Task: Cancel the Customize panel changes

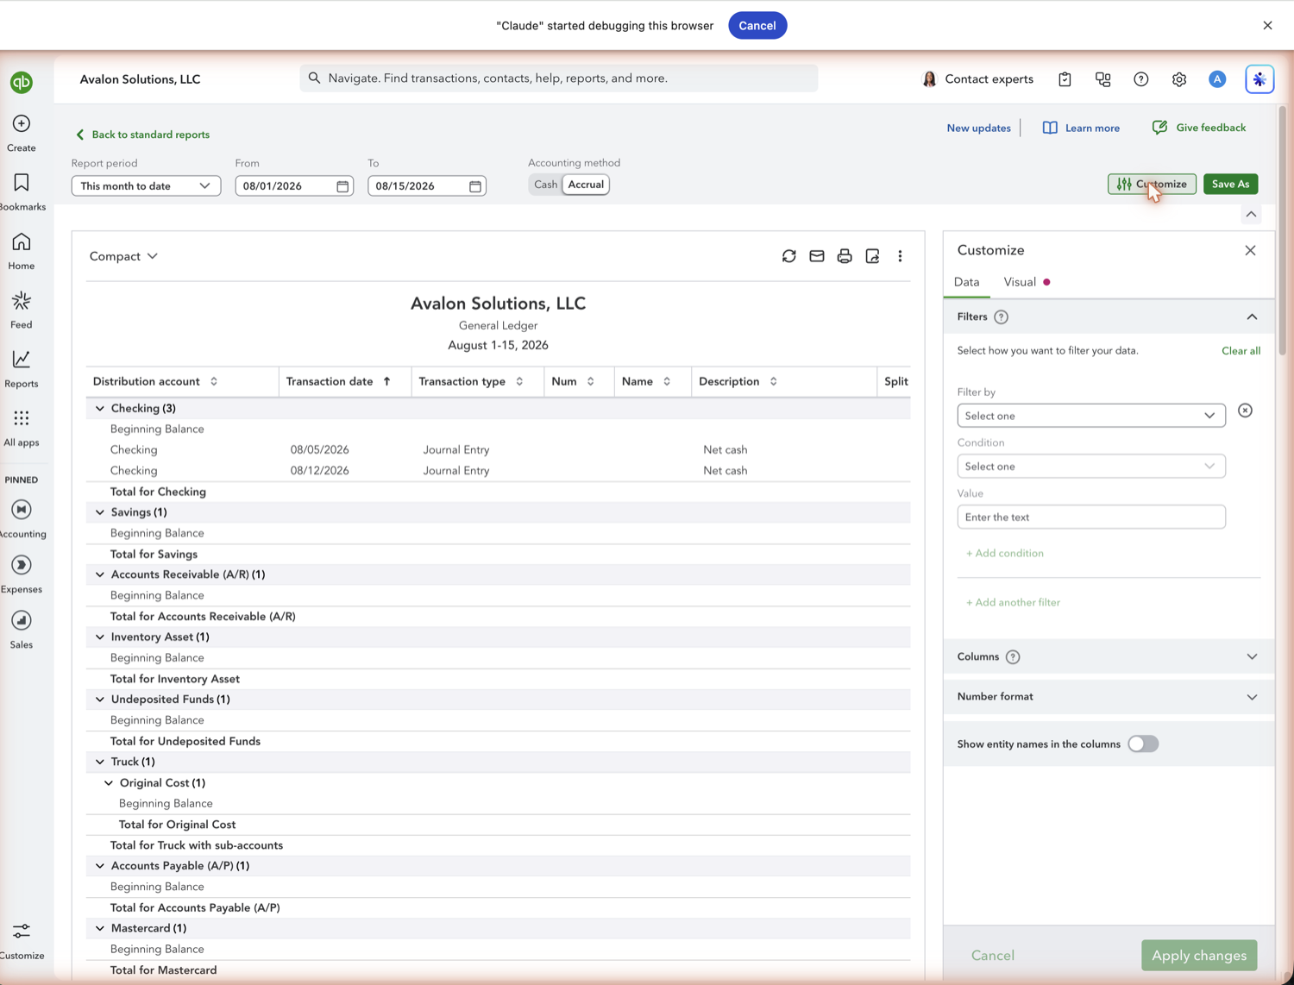Action: click(x=993, y=956)
